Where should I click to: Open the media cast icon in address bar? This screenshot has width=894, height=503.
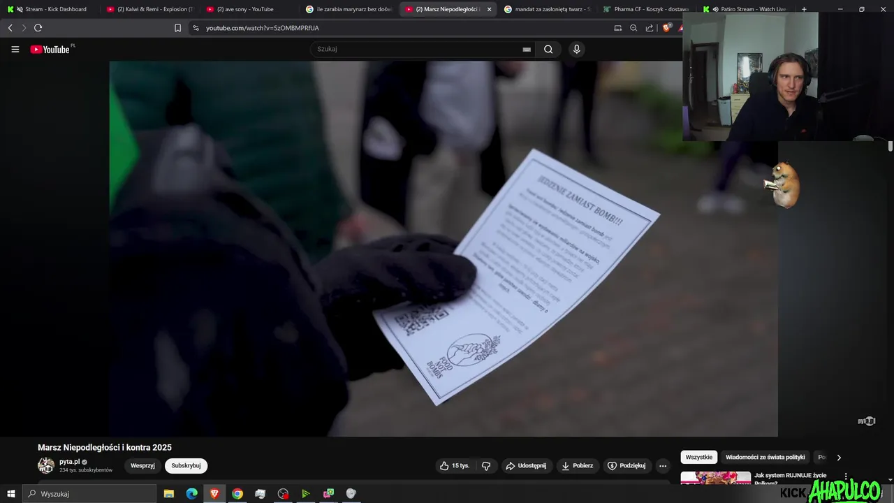[617, 28]
